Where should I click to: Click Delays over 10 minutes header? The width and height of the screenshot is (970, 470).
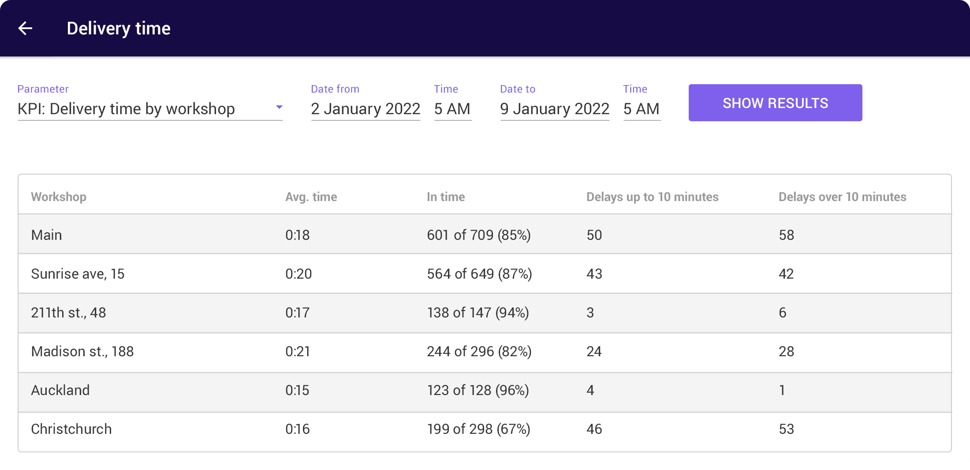pos(842,197)
